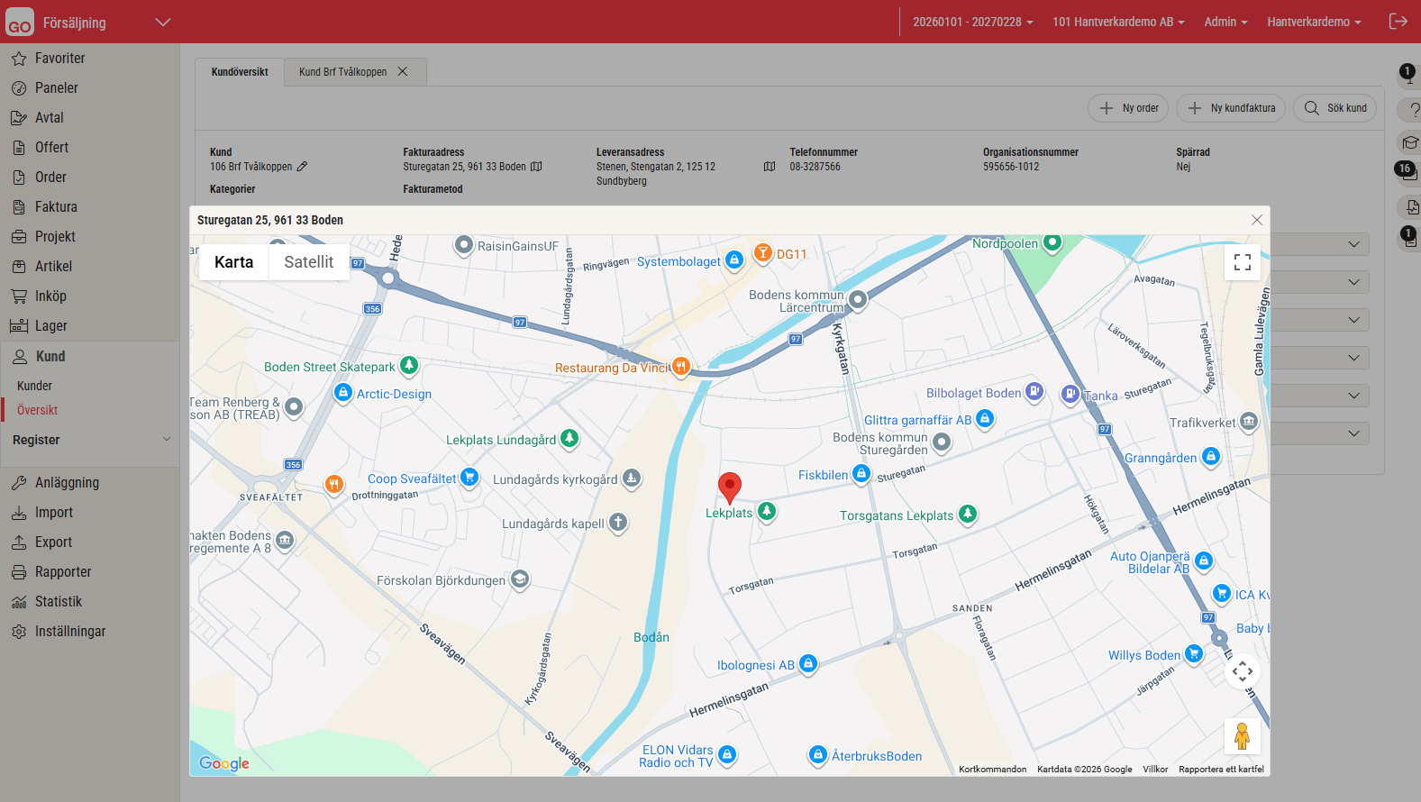1421x802 pixels.
Task: Click the red location pin on the map
Action: (x=730, y=487)
